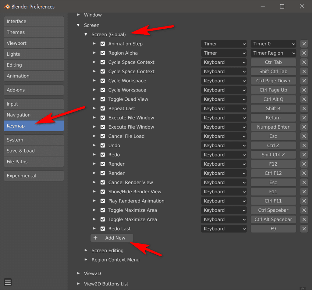Remove the Undo keymap entry
Image resolution: width=312 pixels, height=290 pixels.
point(304,145)
